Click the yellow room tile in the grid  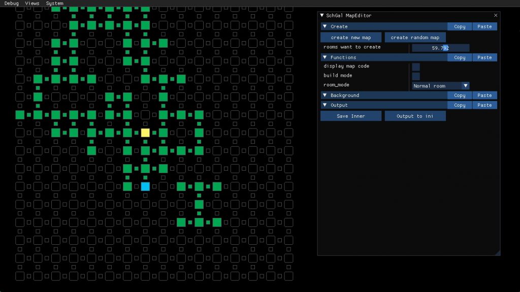coord(145,133)
